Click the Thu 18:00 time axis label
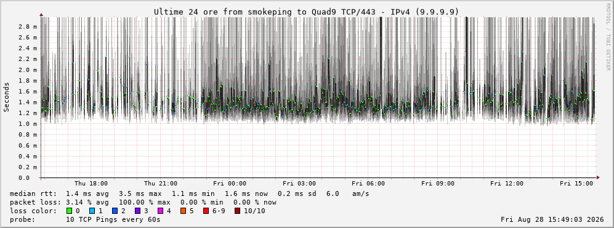Screen dimensions: 614x228 [91, 184]
